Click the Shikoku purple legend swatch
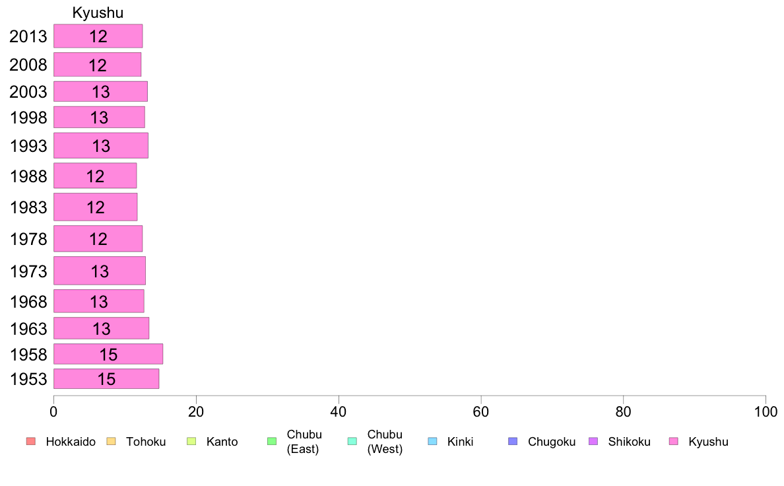Screen dimensions: 784x486 pyautogui.click(x=593, y=442)
